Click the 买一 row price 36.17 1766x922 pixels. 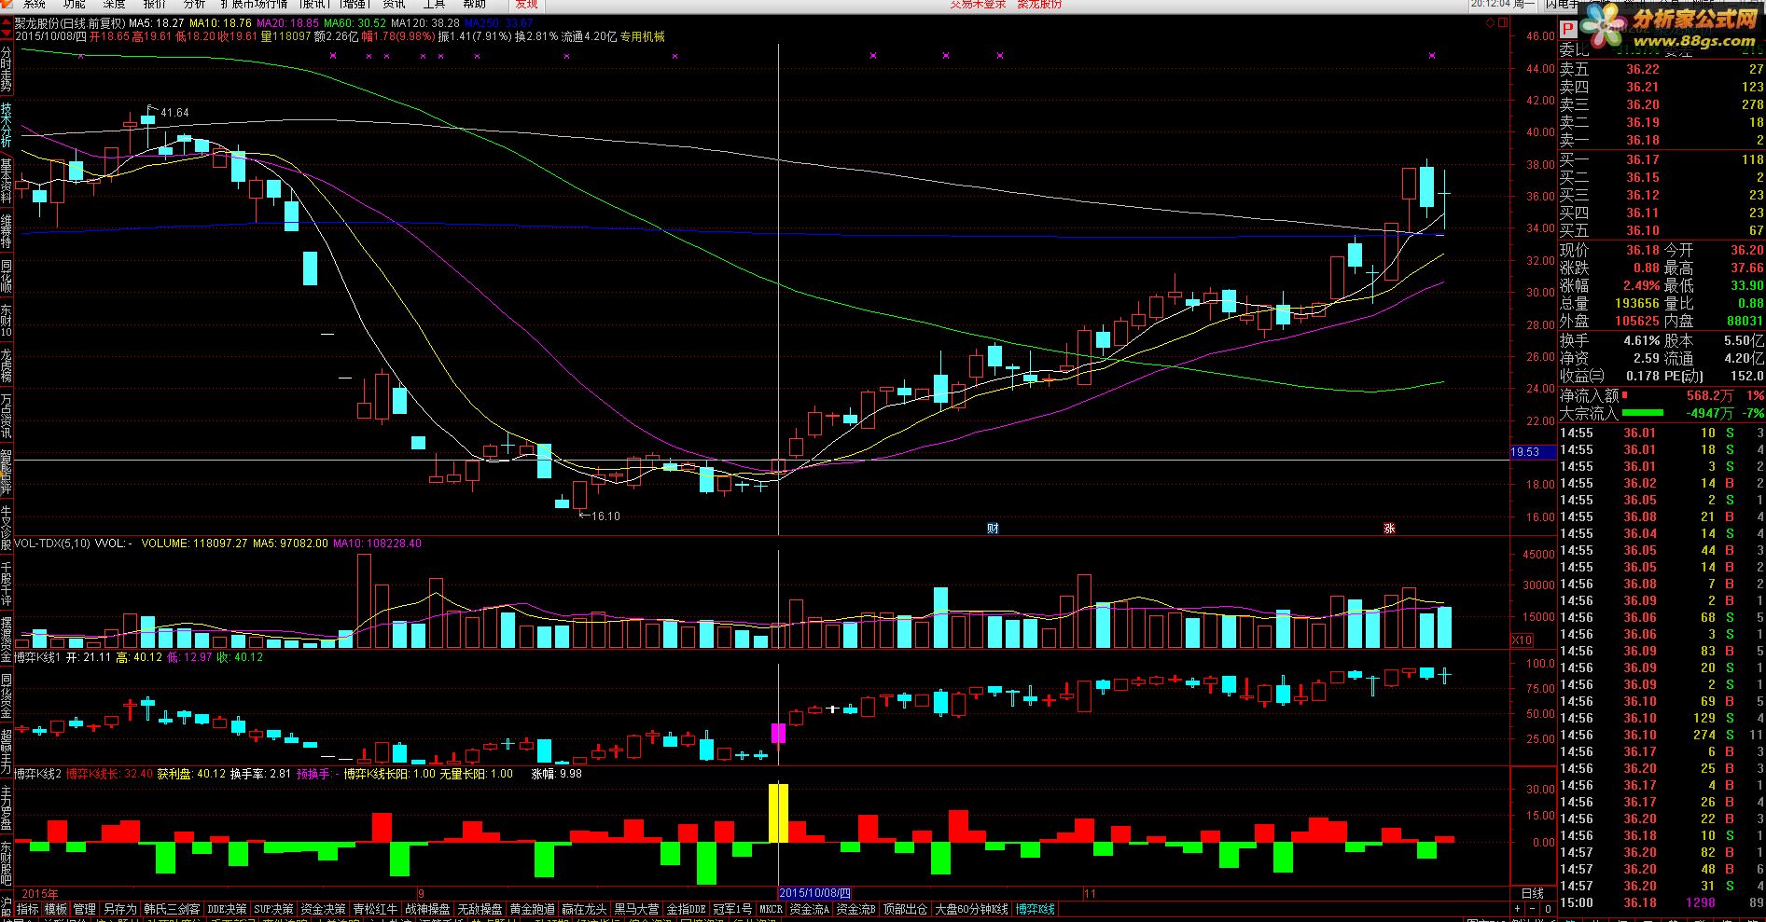[x=1643, y=159]
